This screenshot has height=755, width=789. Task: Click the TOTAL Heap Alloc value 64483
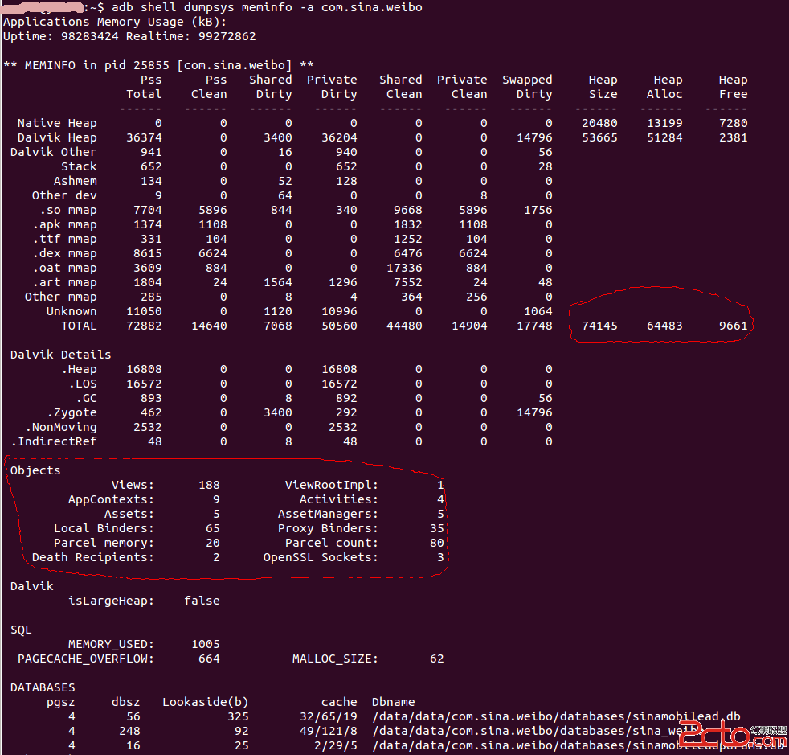point(664,326)
